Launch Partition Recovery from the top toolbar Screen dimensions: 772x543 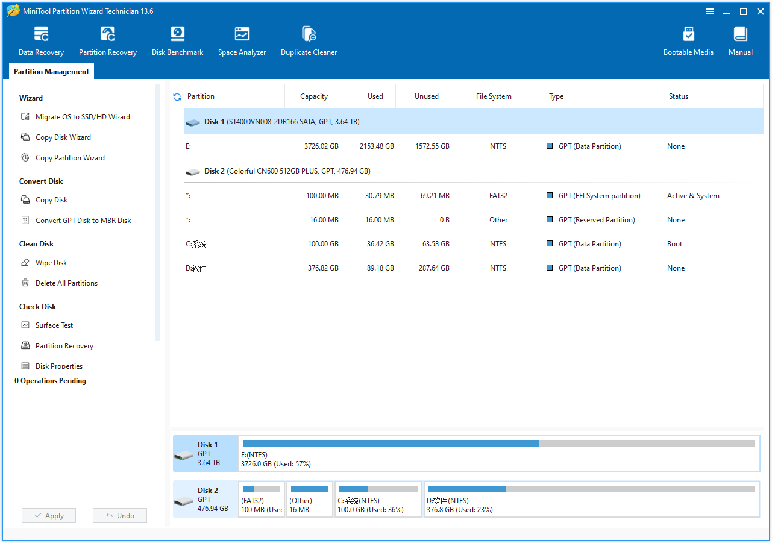[107, 39]
